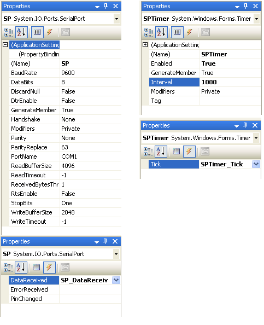264x325 pixels.
Task: Click Properties view icon in SP DataReceived panel
Action: point(37,268)
